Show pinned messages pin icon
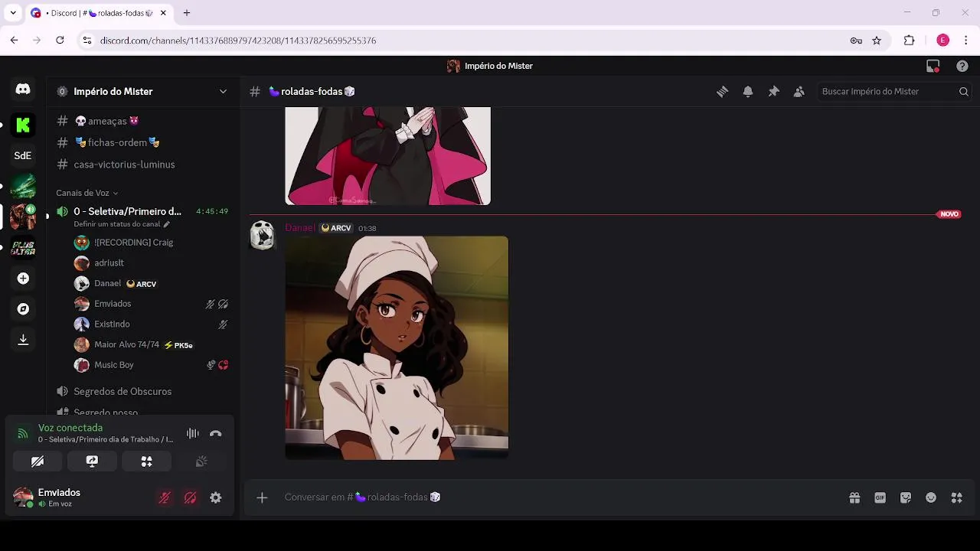The height and width of the screenshot is (551, 980). pos(773,91)
